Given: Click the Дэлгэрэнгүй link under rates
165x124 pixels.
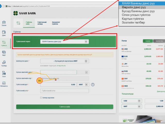Looking at the screenshot, I should [161, 91].
